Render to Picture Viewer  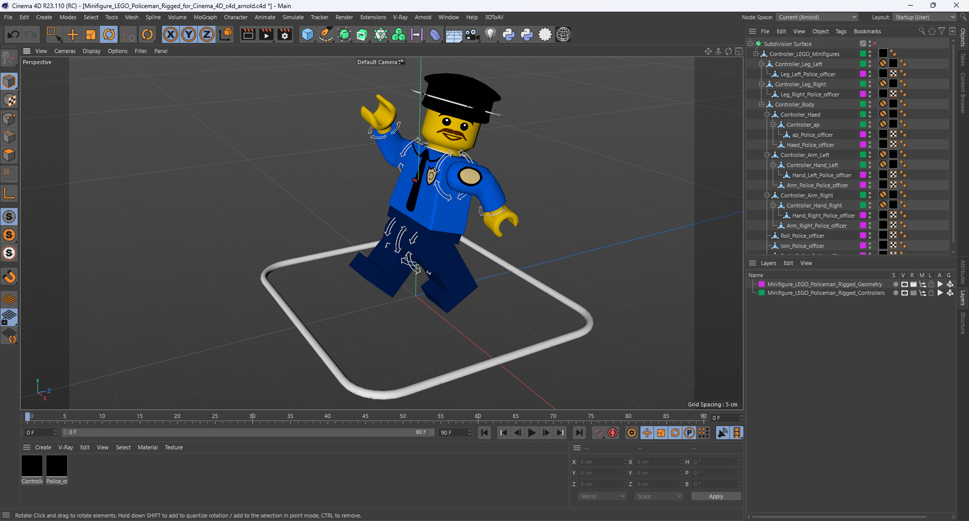point(266,34)
